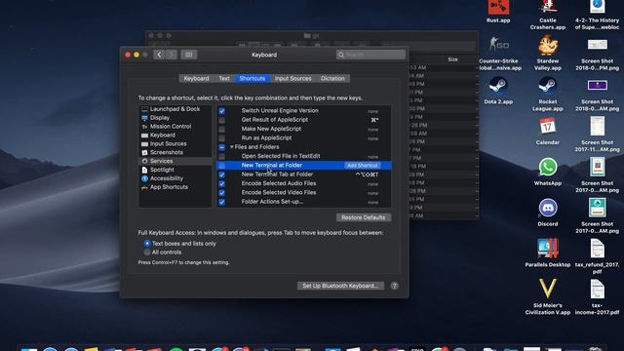Toggle the Files and Folders group checkbox
Screen dimensions: 624x351
point(221,147)
